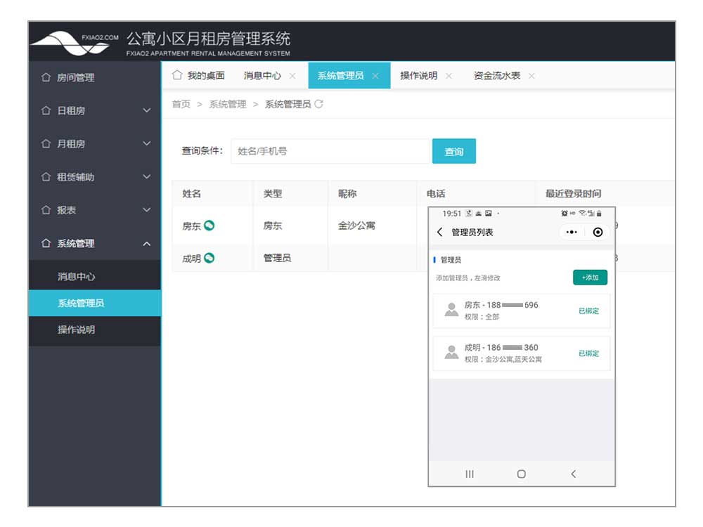The height and width of the screenshot is (527, 703).
Task: Click the 最近登录时间 column header
Action: coord(574,194)
